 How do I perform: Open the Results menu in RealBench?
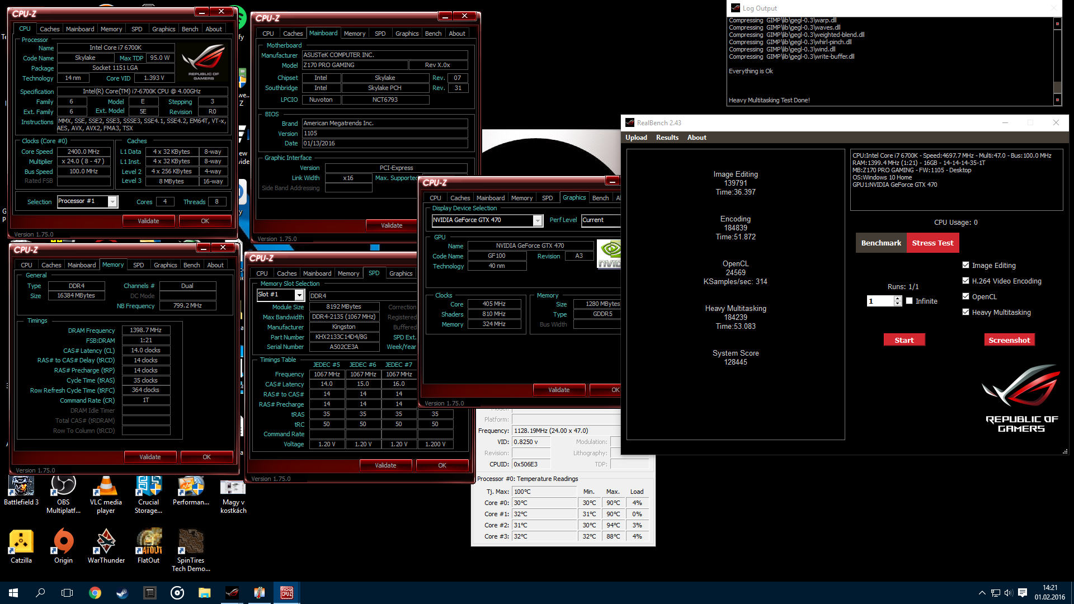667,138
